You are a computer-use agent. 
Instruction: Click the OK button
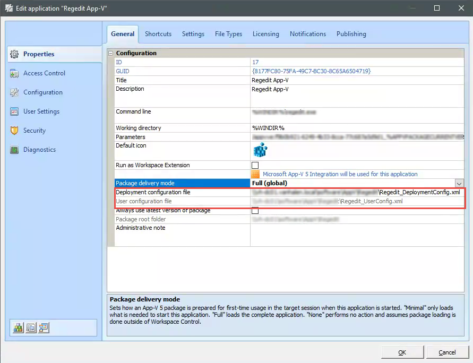pos(402,352)
